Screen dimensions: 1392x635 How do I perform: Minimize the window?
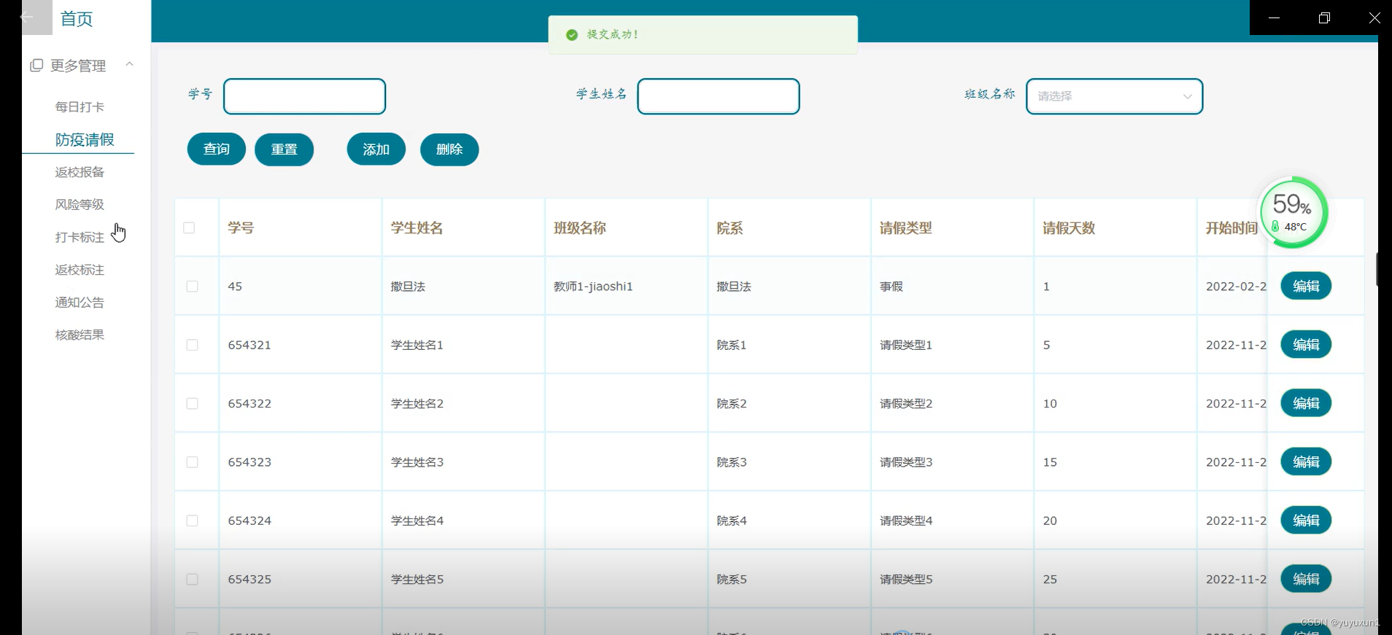click(1275, 17)
